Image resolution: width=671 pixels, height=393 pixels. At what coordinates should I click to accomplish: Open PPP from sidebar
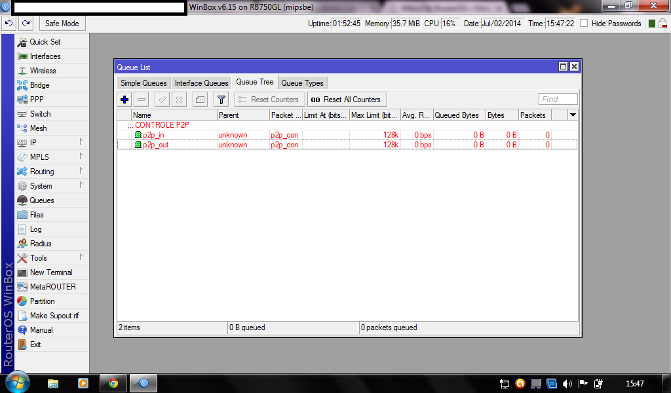pos(52,99)
